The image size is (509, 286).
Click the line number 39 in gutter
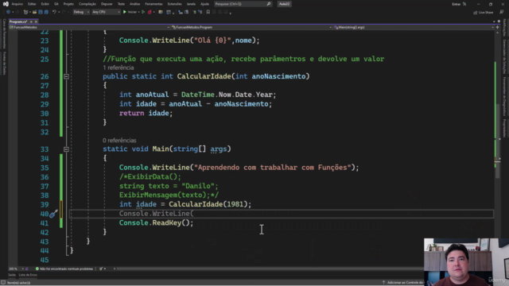tap(45, 205)
